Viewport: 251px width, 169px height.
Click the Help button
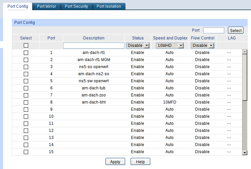click(140, 162)
